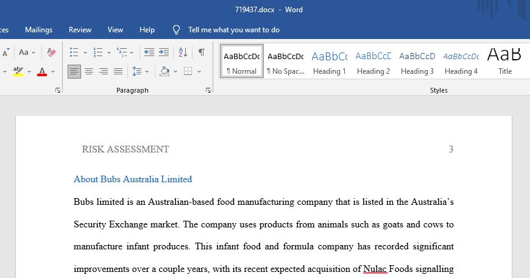Increase the paragraph indent

164,52
